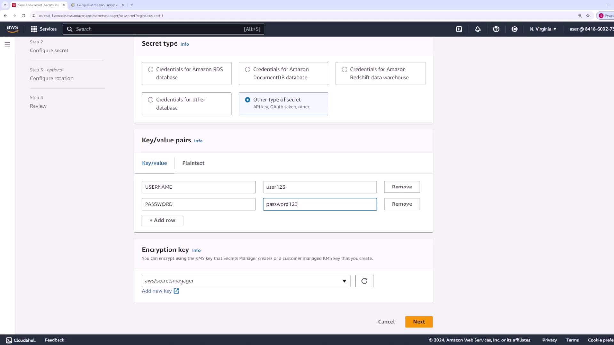Click the orange Next button
Image resolution: width=614 pixels, height=345 pixels.
pyautogui.click(x=419, y=322)
